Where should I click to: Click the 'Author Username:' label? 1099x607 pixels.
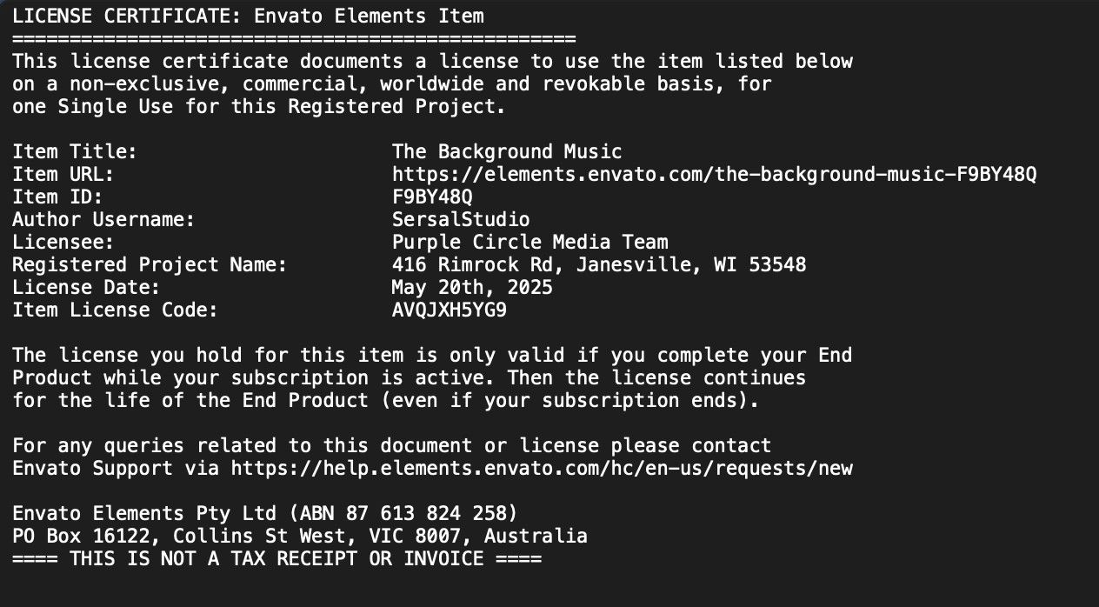pos(103,219)
